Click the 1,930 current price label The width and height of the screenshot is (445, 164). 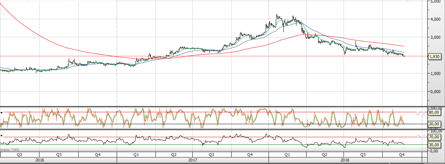pos(434,56)
